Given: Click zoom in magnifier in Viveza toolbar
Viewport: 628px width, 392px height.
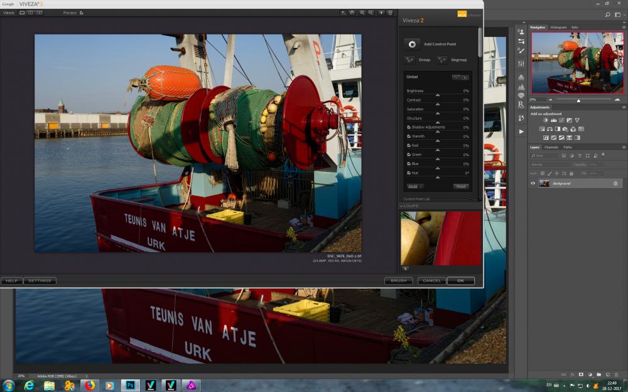Looking at the screenshot, I should pyautogui.click(x=362, y=13).
